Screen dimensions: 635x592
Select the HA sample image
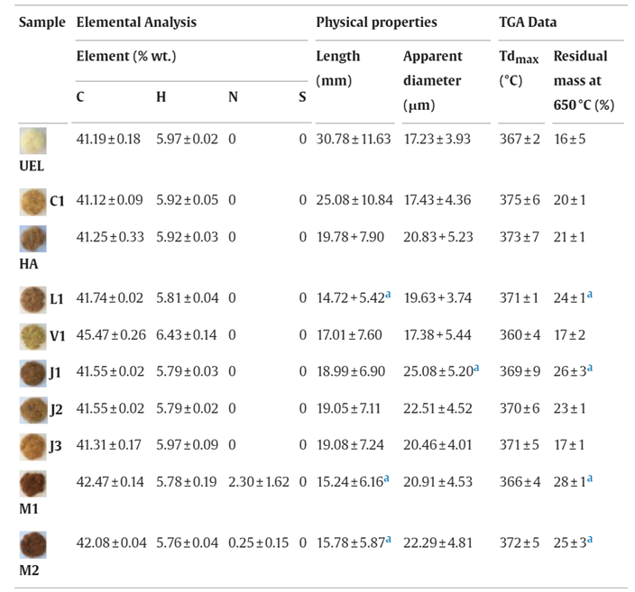32,238
